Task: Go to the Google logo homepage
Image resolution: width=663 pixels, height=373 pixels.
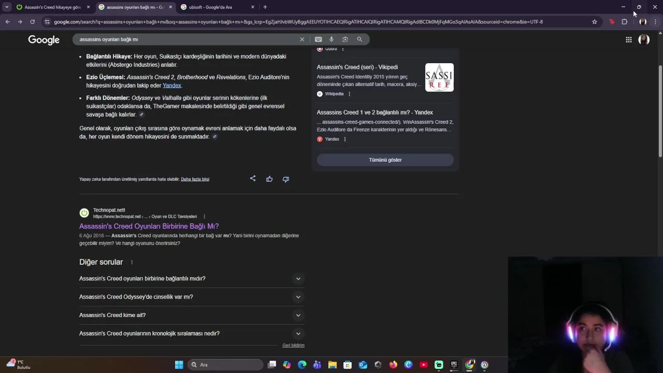Action: (44, 40)
